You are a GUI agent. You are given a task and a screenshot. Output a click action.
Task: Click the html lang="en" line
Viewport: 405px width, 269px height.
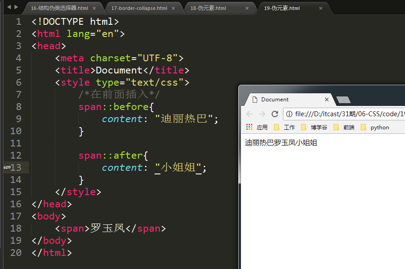[x=78, y=34]
